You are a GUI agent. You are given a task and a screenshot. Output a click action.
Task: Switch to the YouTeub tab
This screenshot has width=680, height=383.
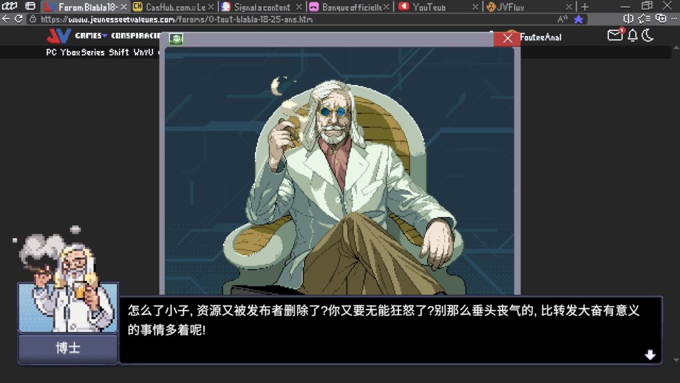pos(438,7)
